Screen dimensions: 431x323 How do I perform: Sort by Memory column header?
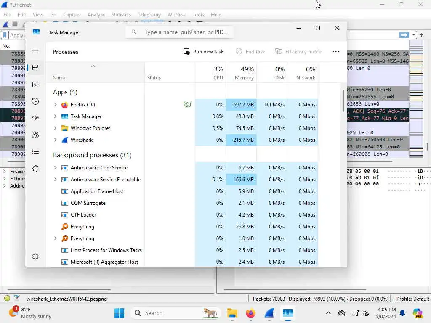pos(241,73)
